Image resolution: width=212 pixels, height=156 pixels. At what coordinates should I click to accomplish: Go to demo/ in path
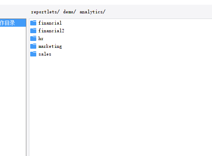(70, 12)
